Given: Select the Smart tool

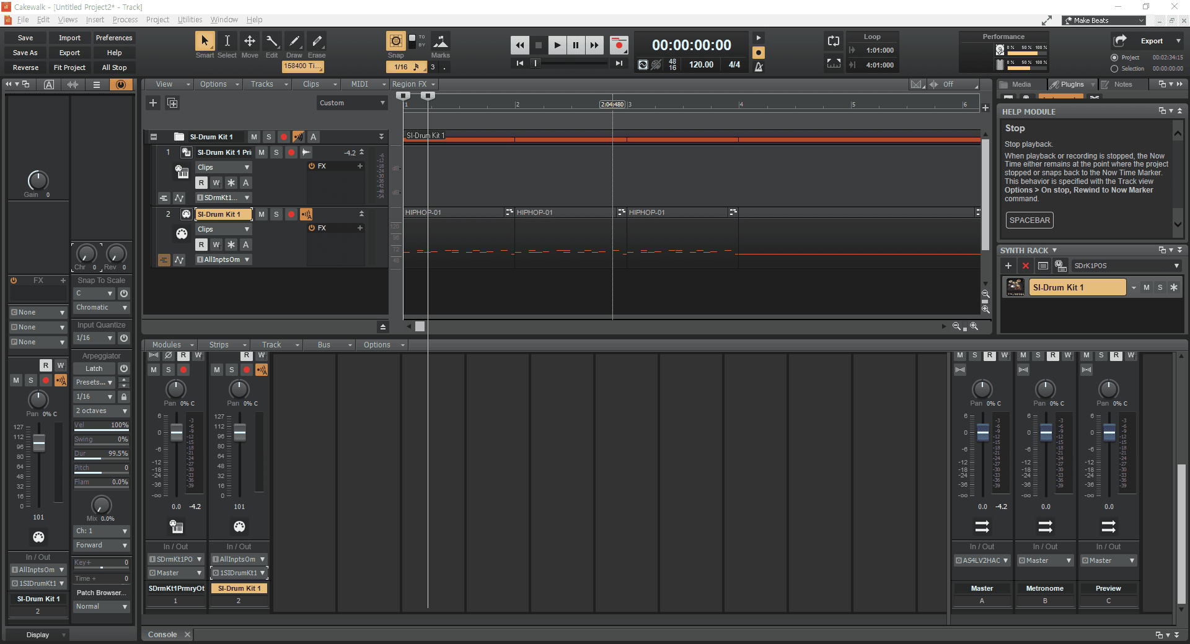Looking at the screenshot, I should [x=204, y=41].
